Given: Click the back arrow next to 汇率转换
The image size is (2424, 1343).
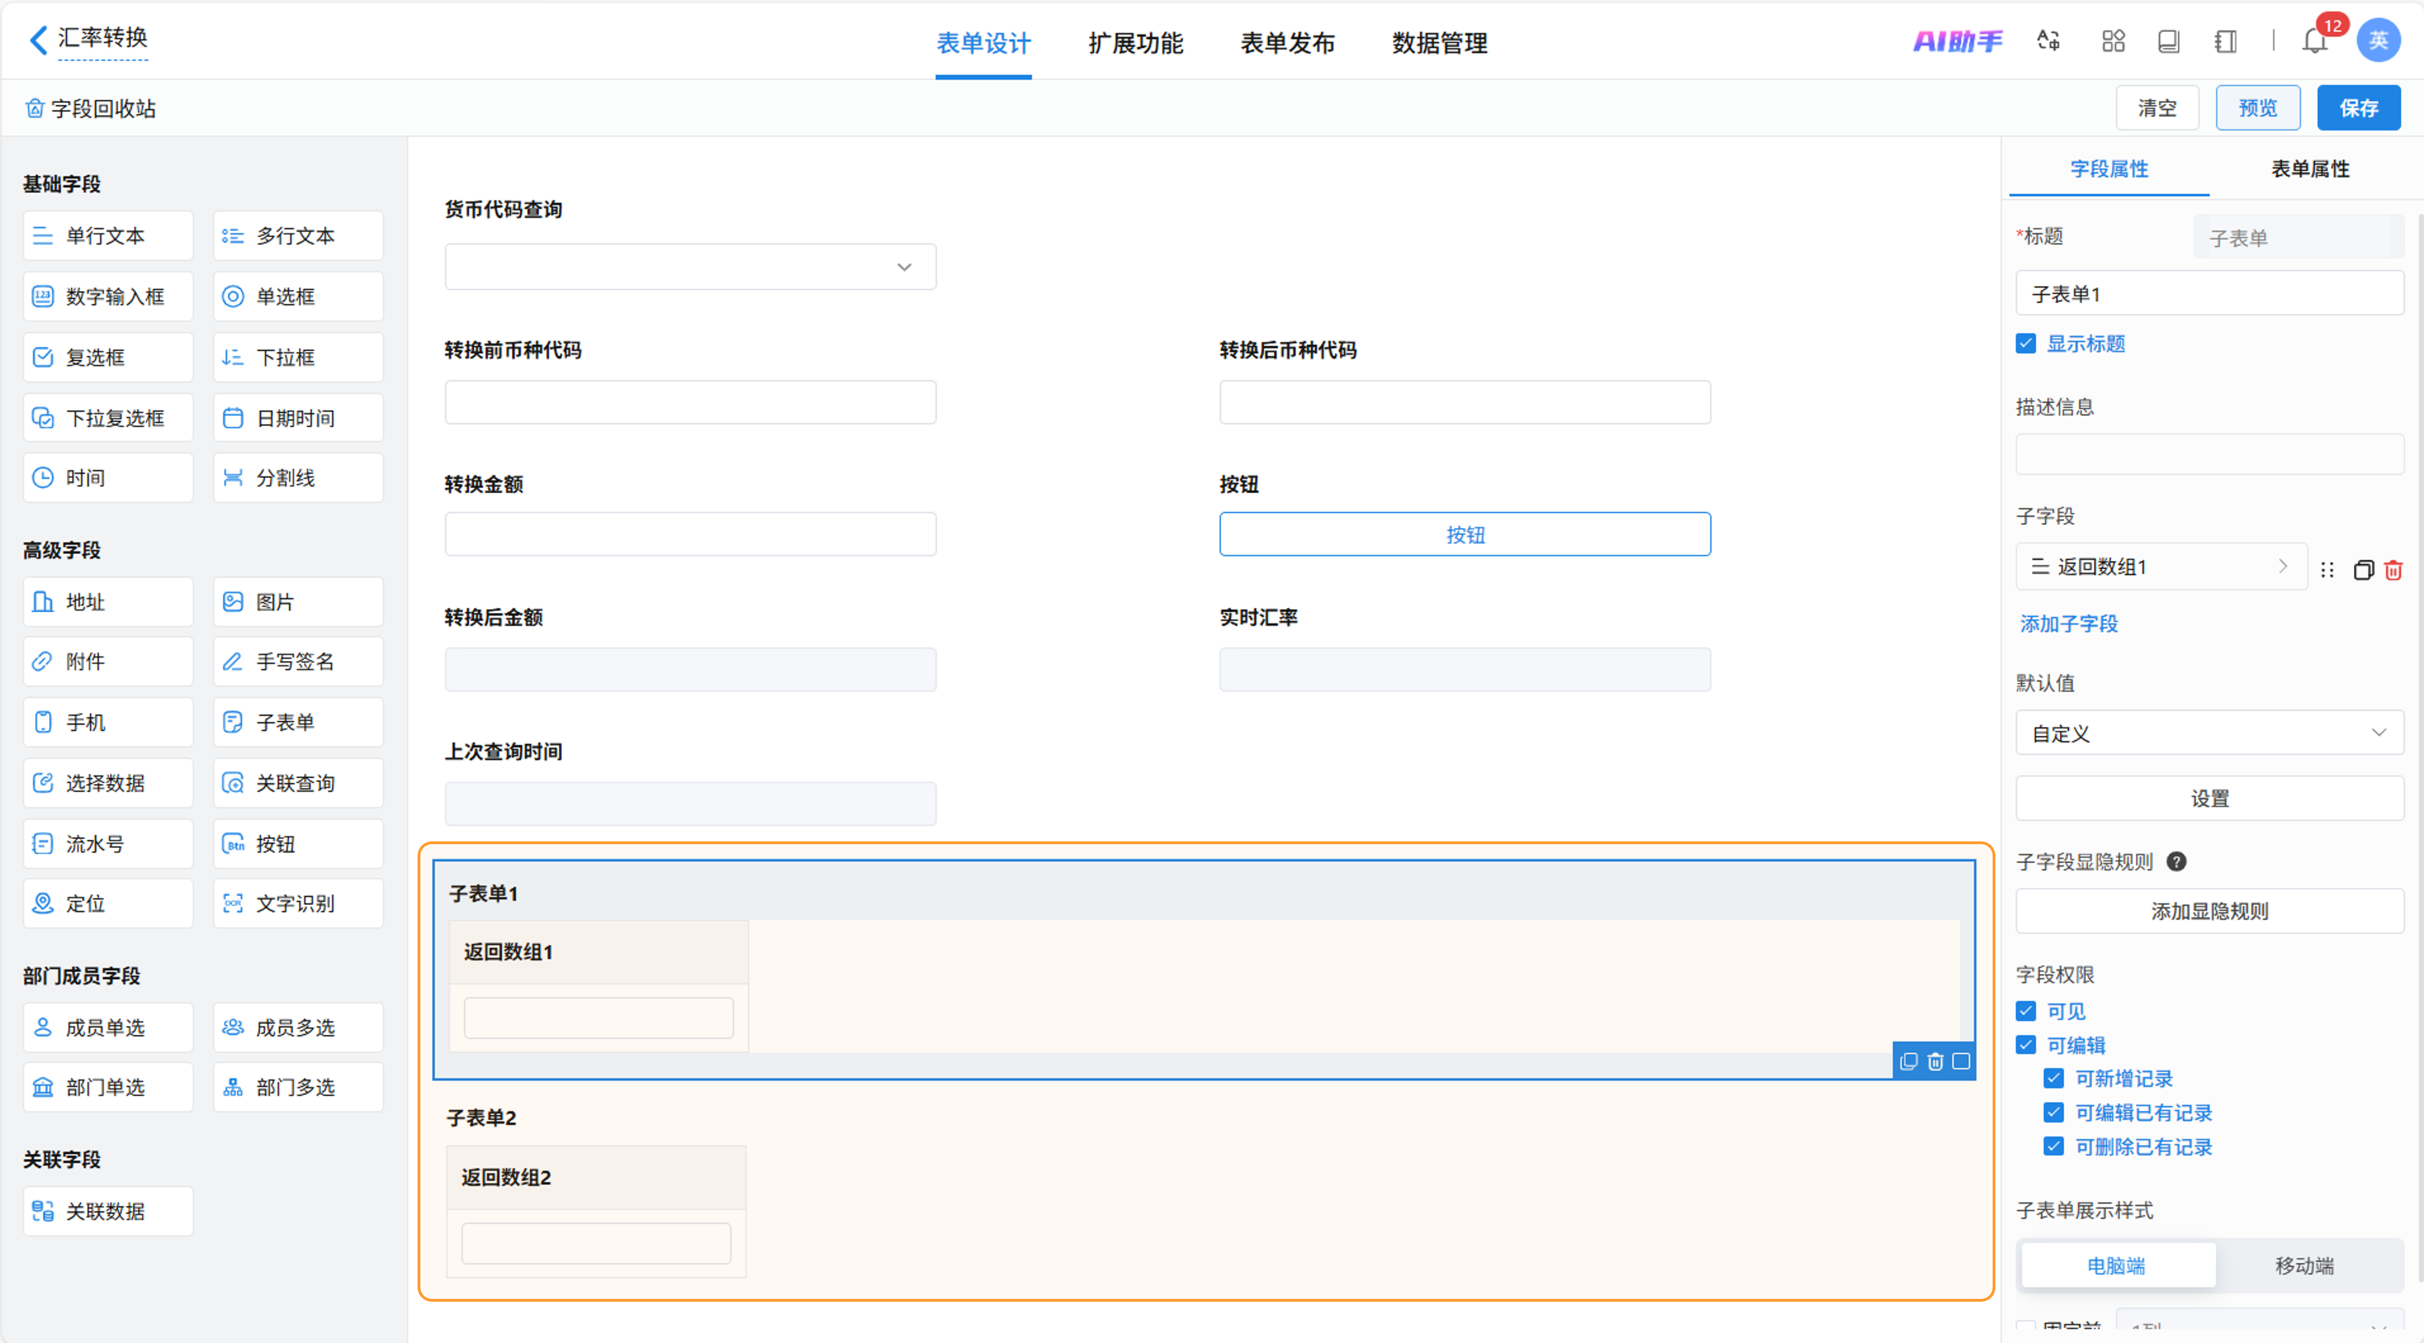Looking at the screenshot, I should coord(39,40).
